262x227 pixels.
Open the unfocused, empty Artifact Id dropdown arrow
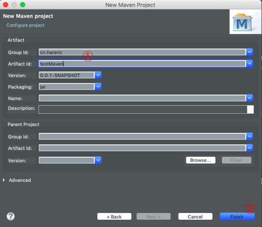click(x=250, y=148)
